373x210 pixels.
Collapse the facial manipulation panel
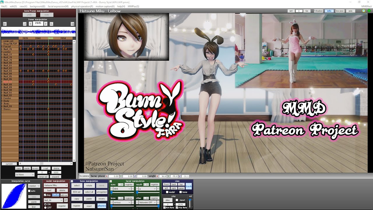(x=110, y=181)
